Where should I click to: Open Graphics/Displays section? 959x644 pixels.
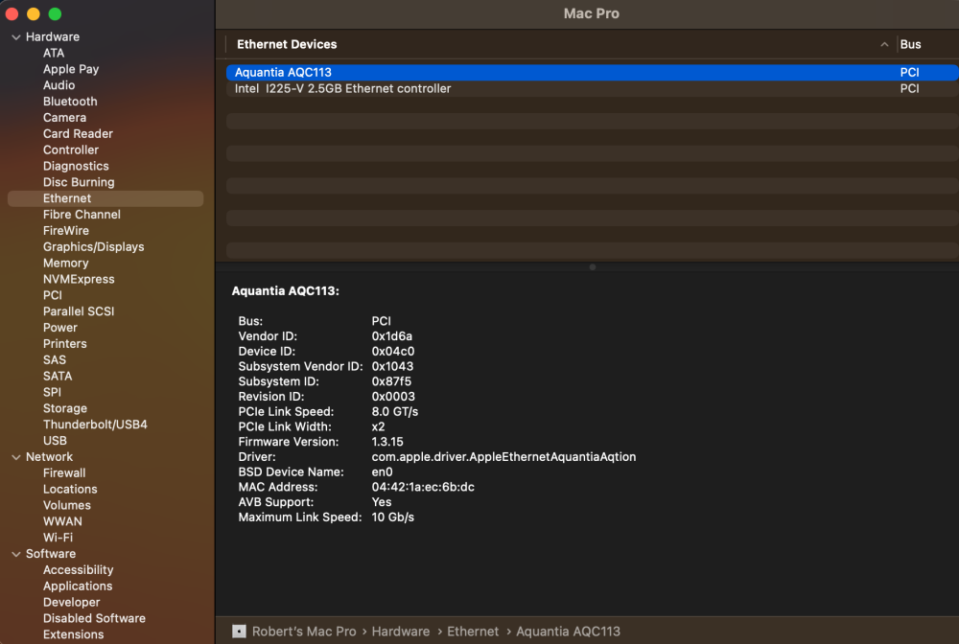coord(94,247)
